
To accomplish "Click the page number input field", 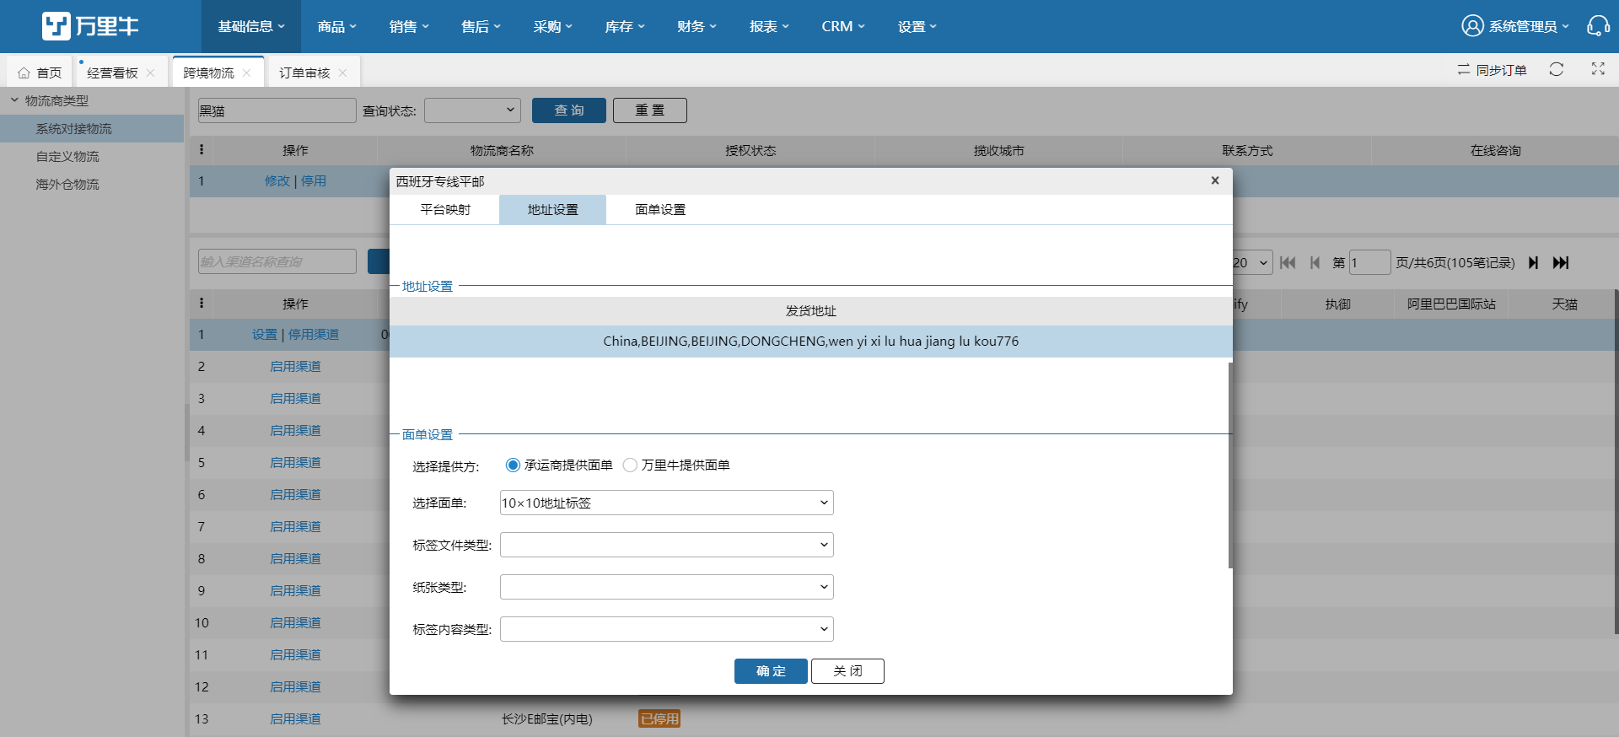I will click(x=1369, y=262).
